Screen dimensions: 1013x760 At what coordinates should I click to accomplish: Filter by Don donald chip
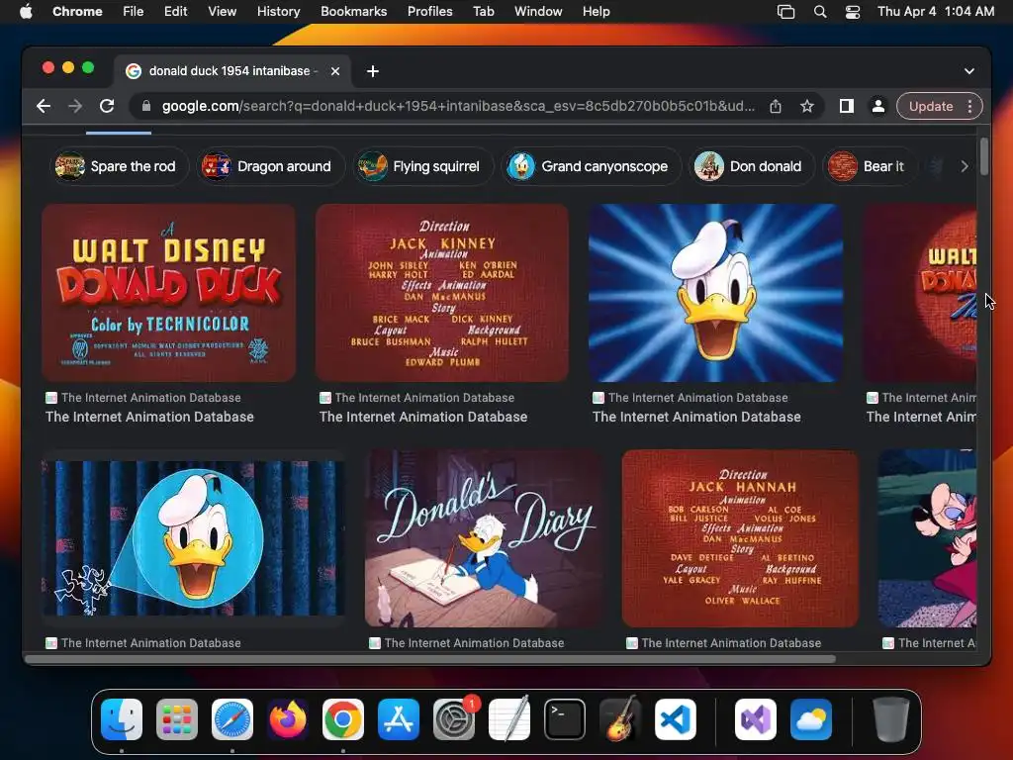pos(752,166)
